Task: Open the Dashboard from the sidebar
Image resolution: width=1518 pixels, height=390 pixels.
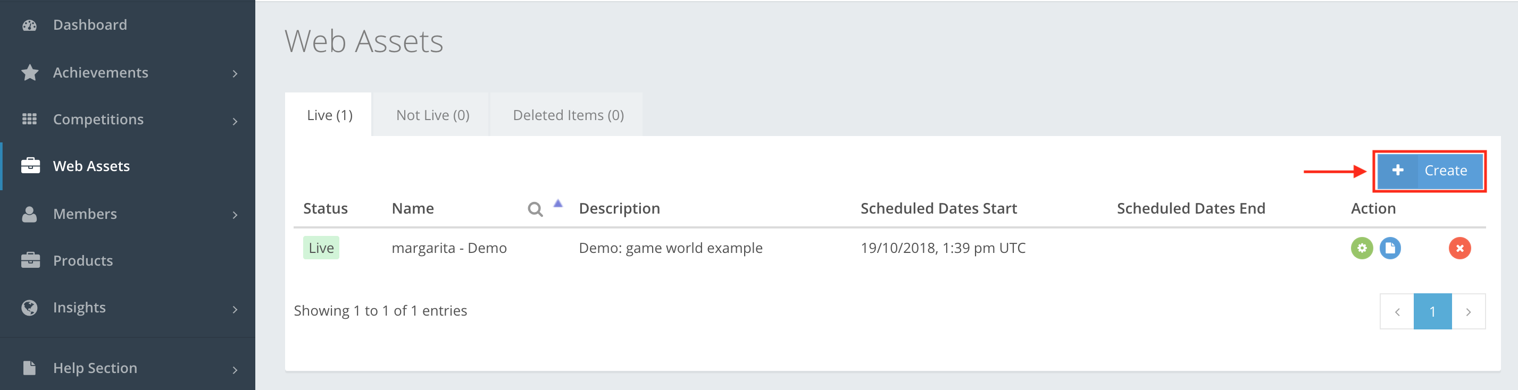Action: [x=89, y=24]
